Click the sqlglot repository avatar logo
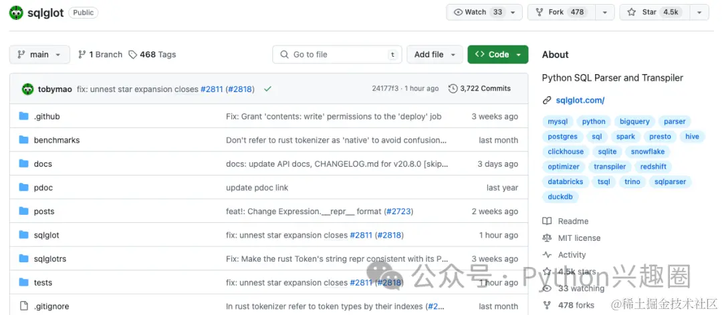This screenshot has width=722, height=315. tap(16, 13)
